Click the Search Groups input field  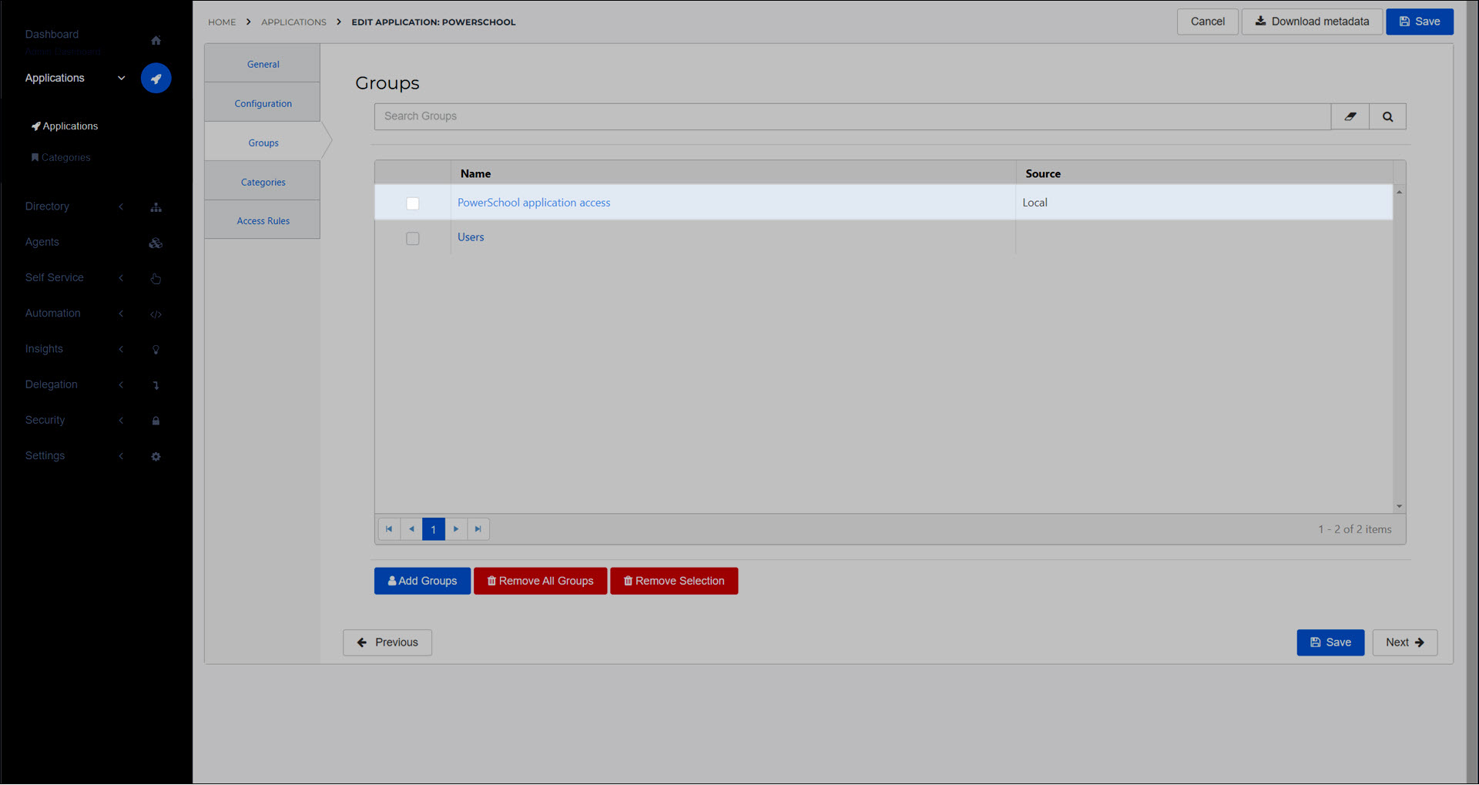[x=853, y=116]
